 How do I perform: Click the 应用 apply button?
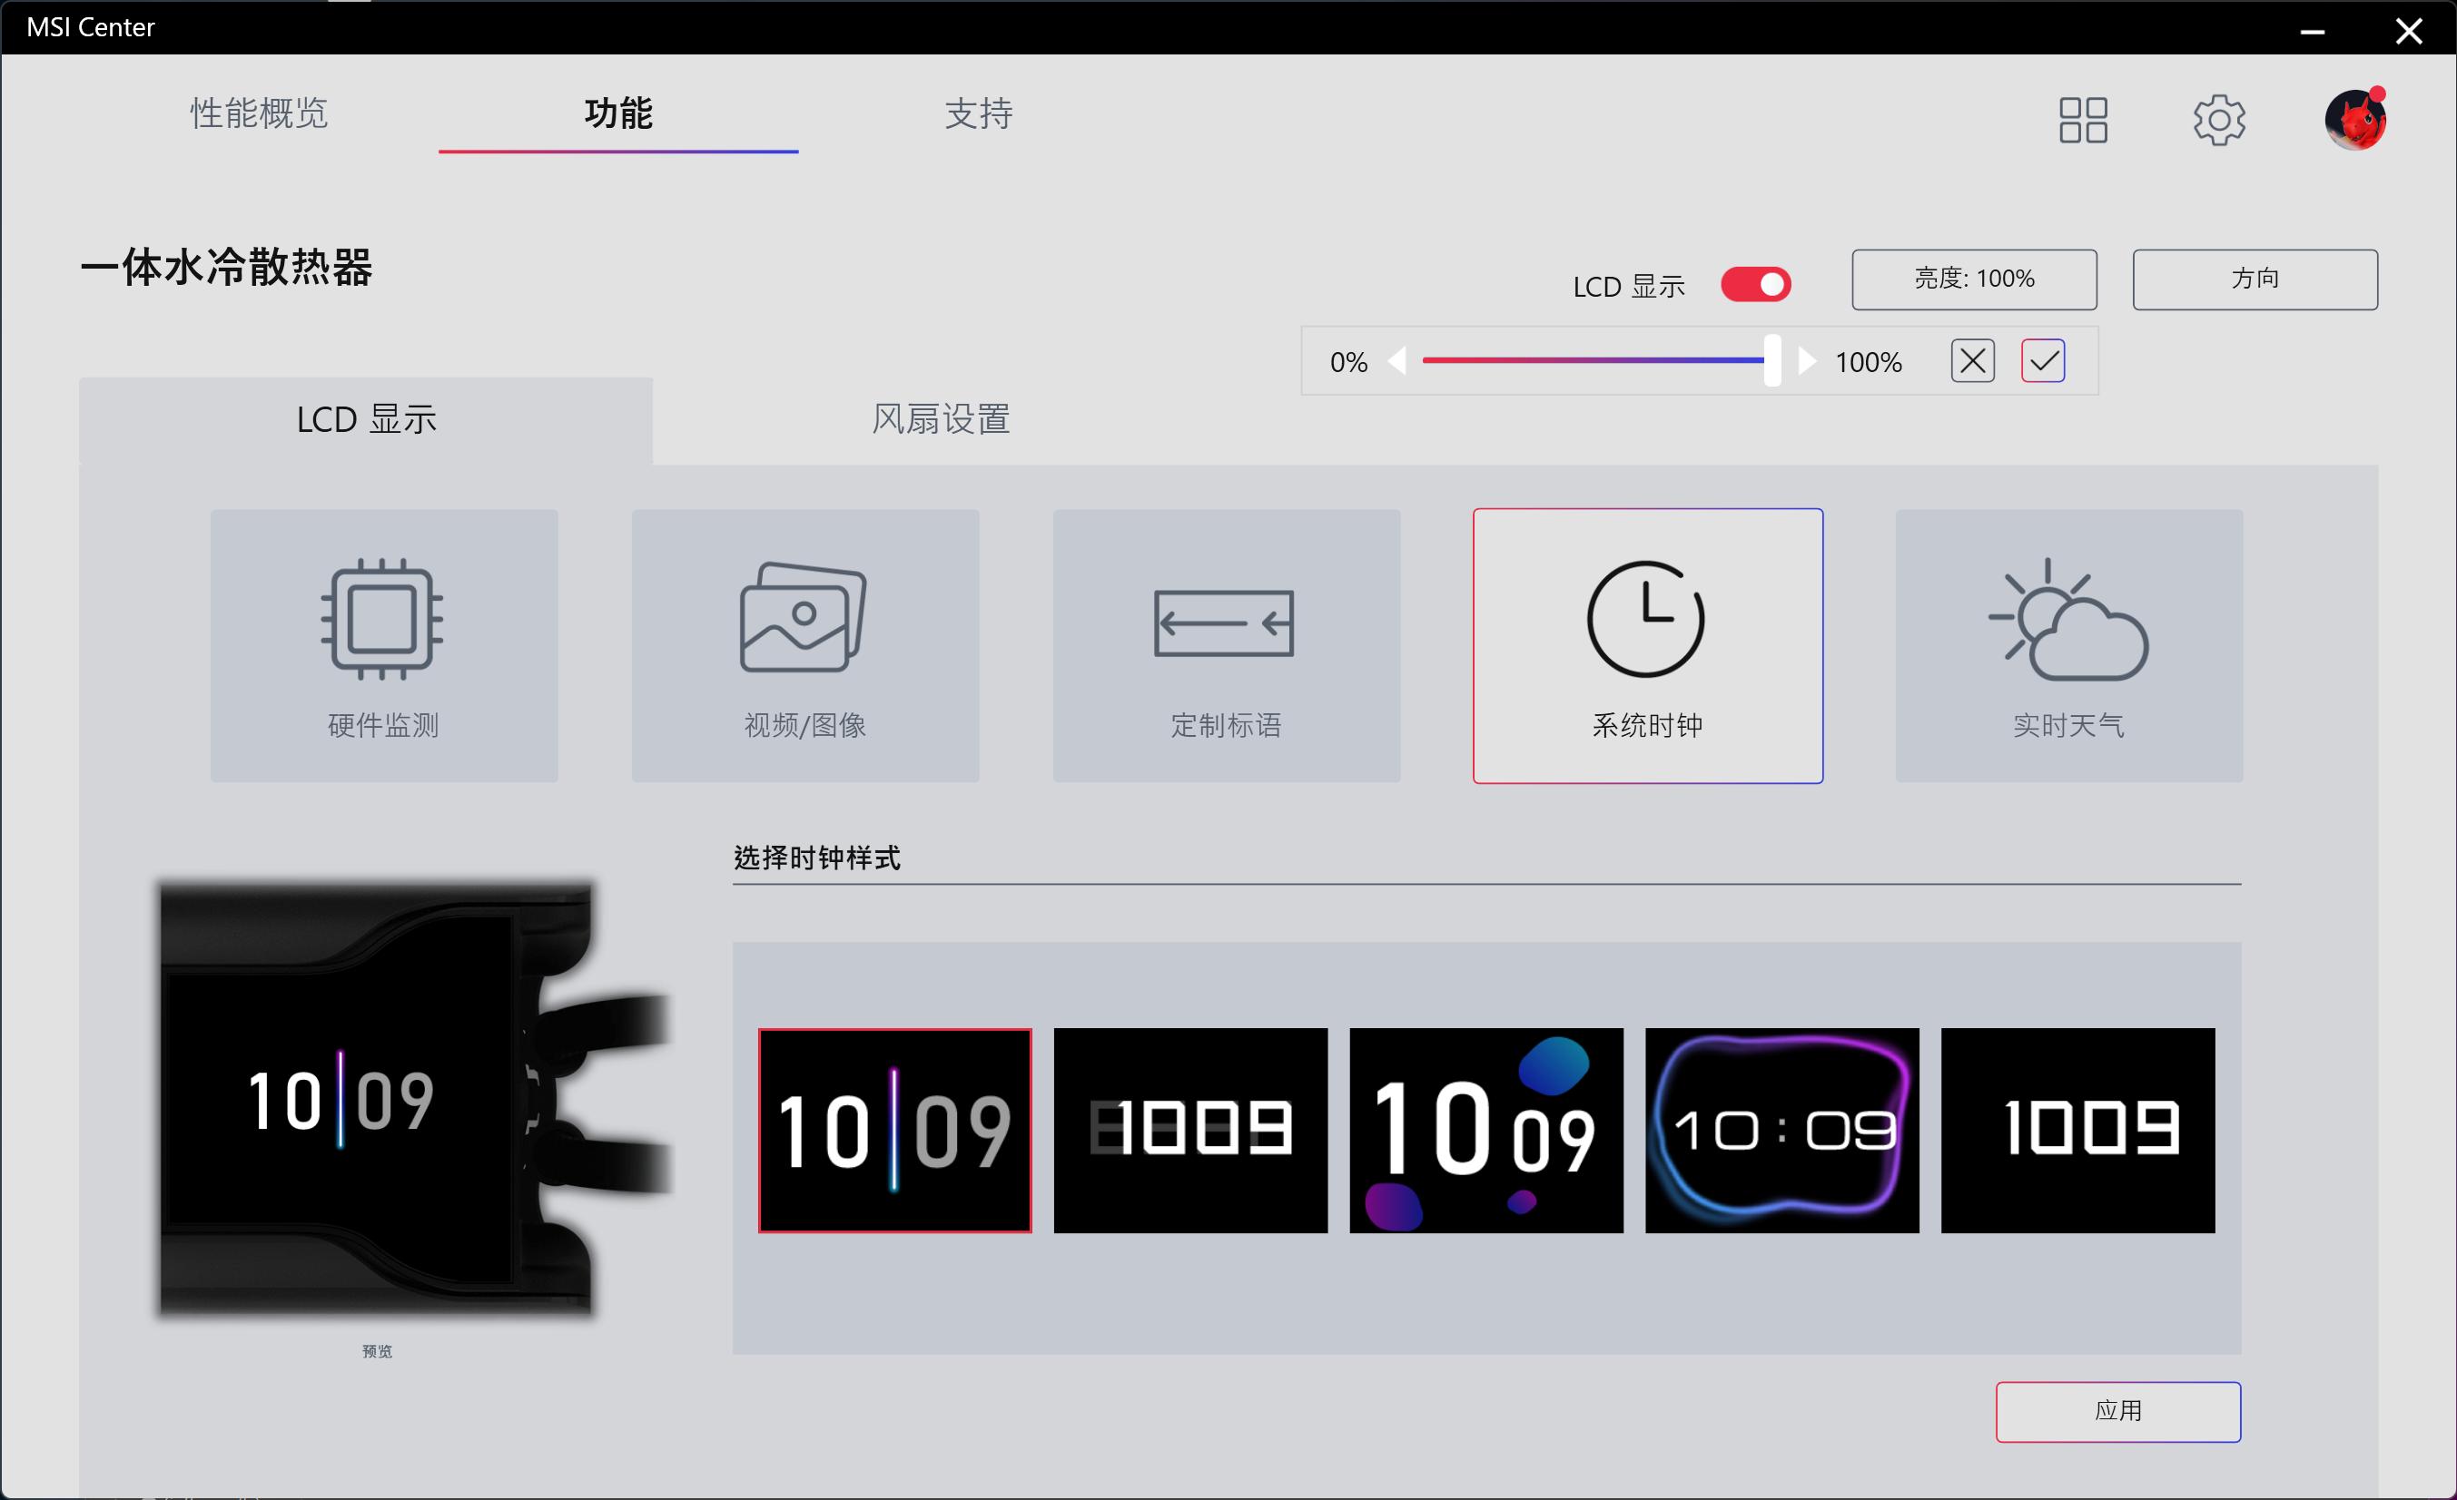[2118, 1411]
